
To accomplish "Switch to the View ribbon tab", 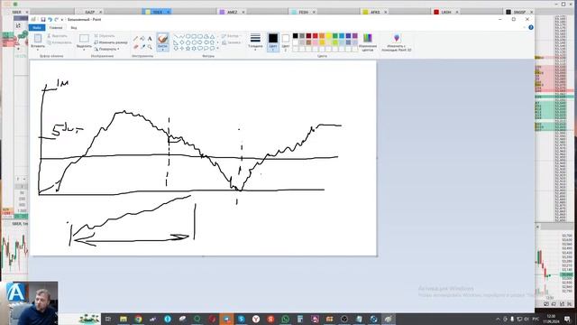I will [74, 28].
